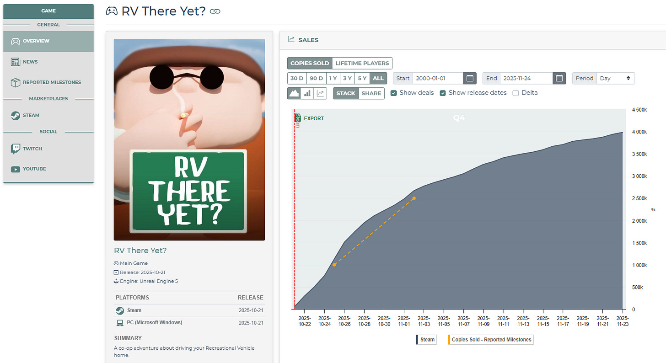The width and height of the screenshot is (666, 363).
Task: Click the Sales chart header icon
Action: click(291, 39)
